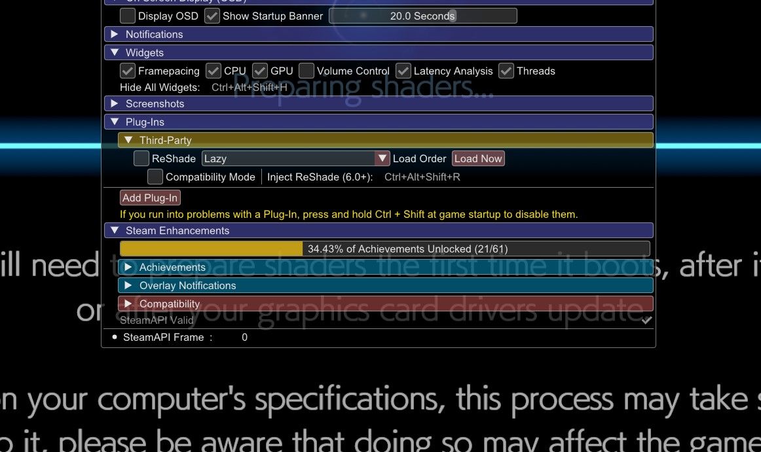Image resolution: width=761 pixels, height=452 pixels.
Task: Click the Ctrl+Alt+Shift+H hide widgets keybind
Action: (x=250, y=88)
